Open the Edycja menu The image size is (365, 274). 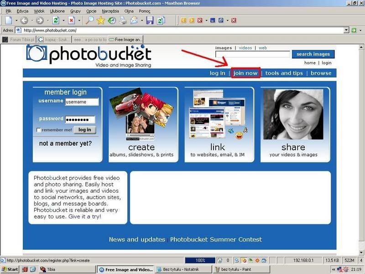[x=22, y=11]
